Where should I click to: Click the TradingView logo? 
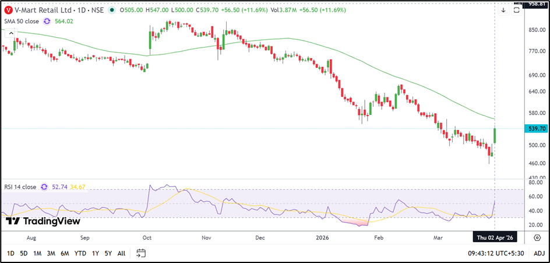pos(43,221)
